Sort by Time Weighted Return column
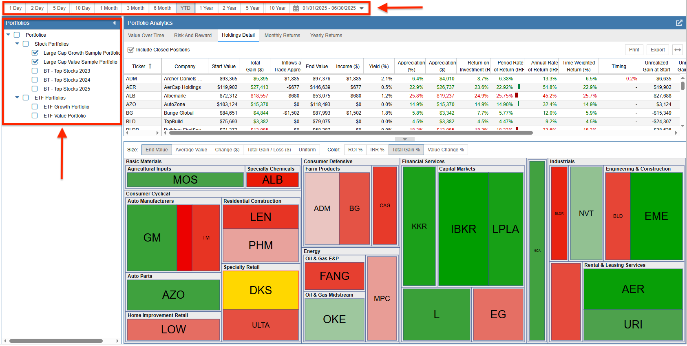 click(579, 66)
